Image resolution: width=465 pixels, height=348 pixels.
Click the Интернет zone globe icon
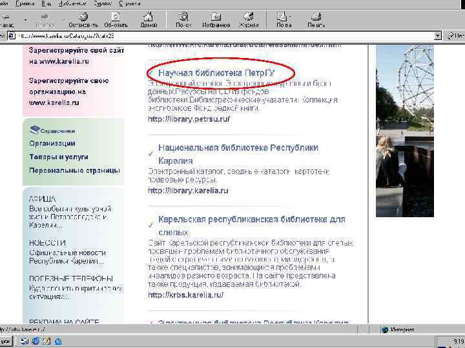385,329
